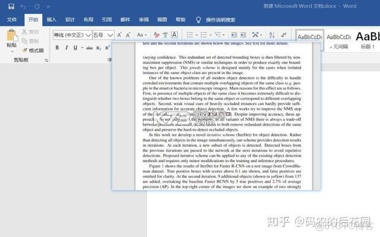Click the Clear Formatting eraser icon
380x237 pixels.
(x=156, y=35)
